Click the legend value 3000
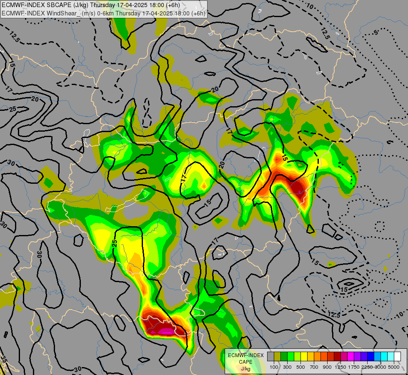This screenshot has height=375, width=408. click(x=380, y=367)
